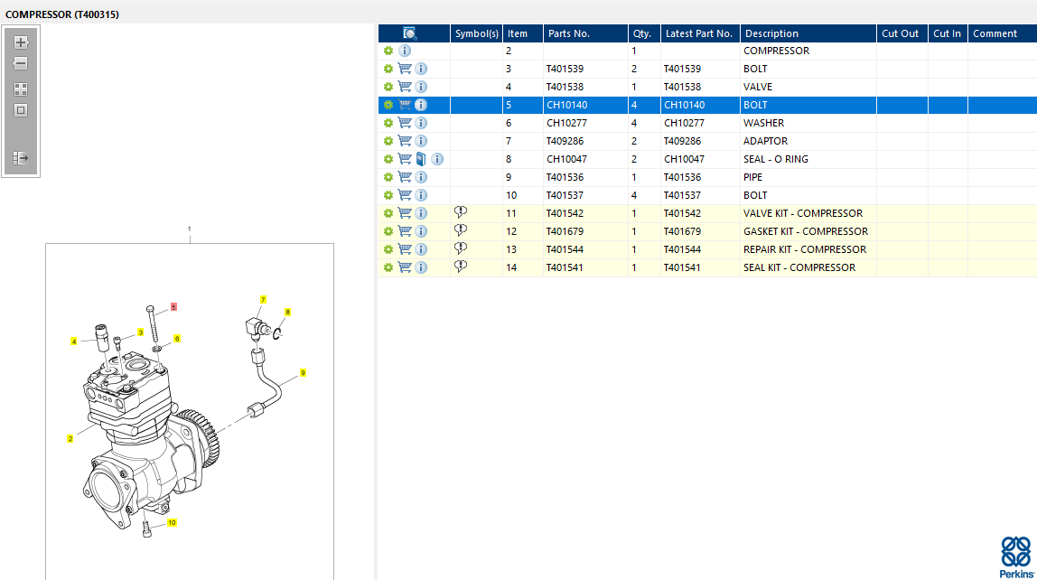
Task: Sort table by Description column header
Action: click(x=771, y=33)
